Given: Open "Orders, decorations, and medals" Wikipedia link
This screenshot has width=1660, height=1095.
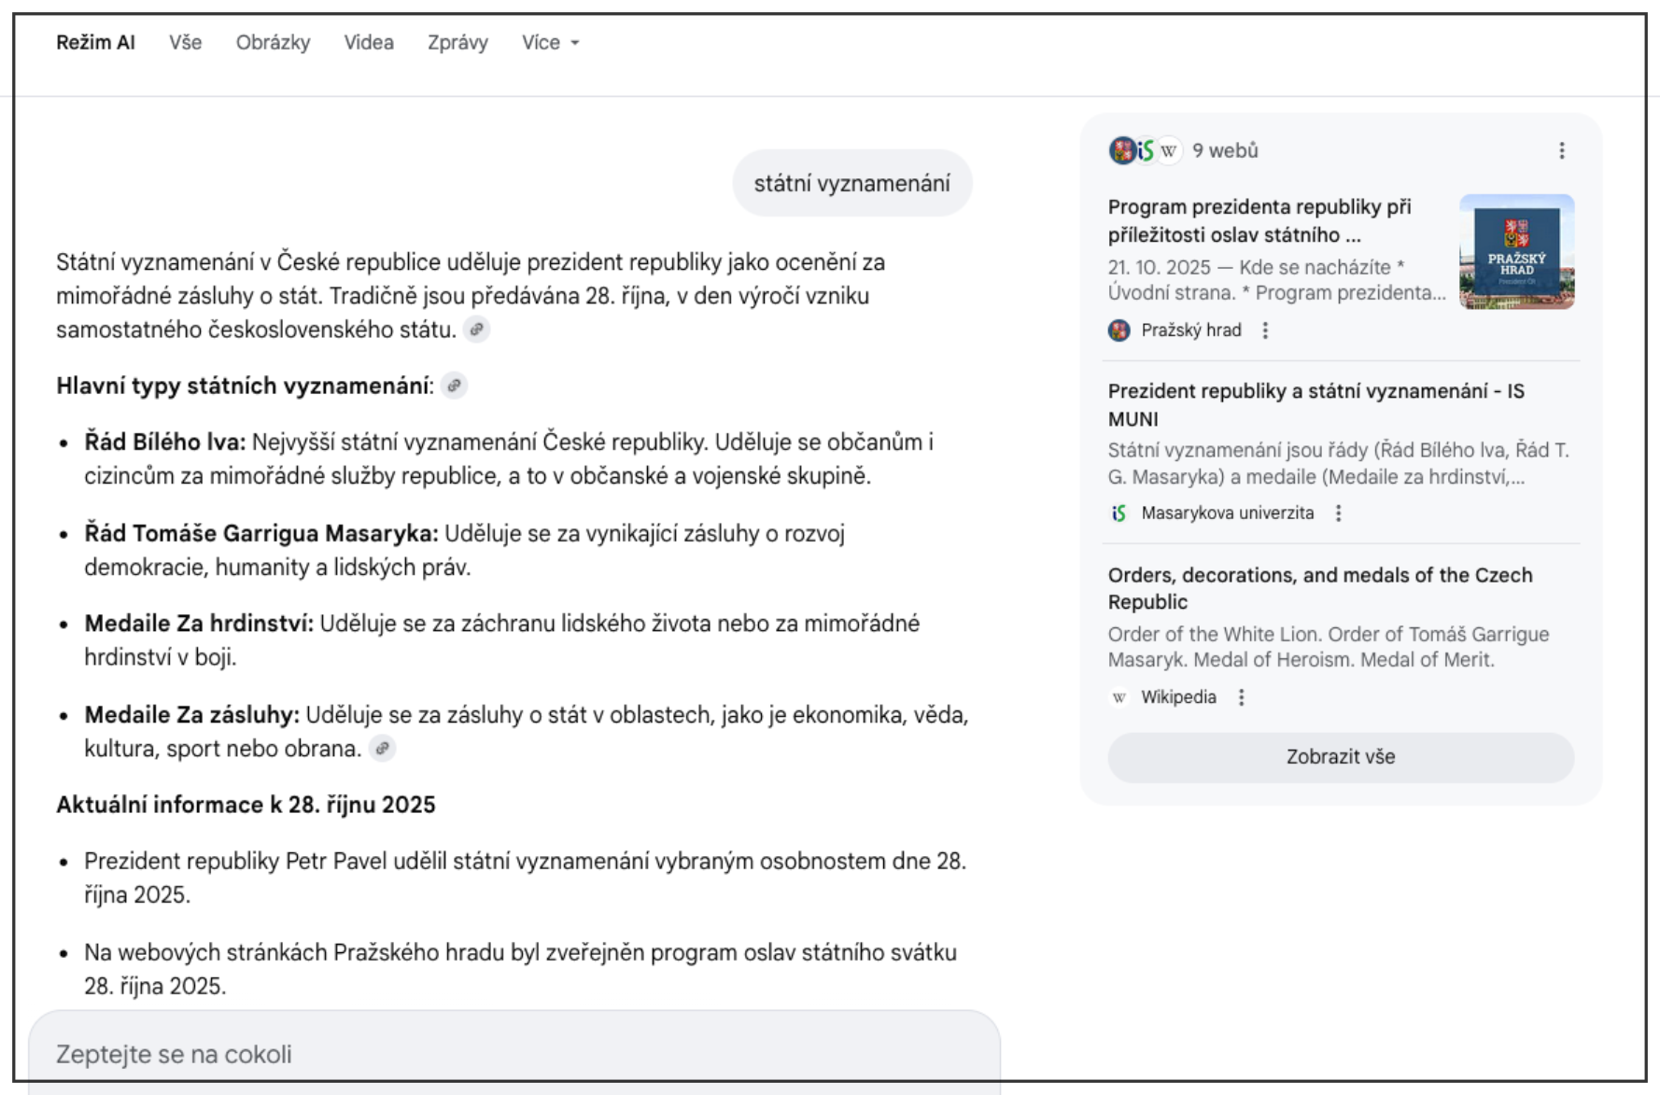Looking at the screenshot, I should click(x=1319, y=588).
